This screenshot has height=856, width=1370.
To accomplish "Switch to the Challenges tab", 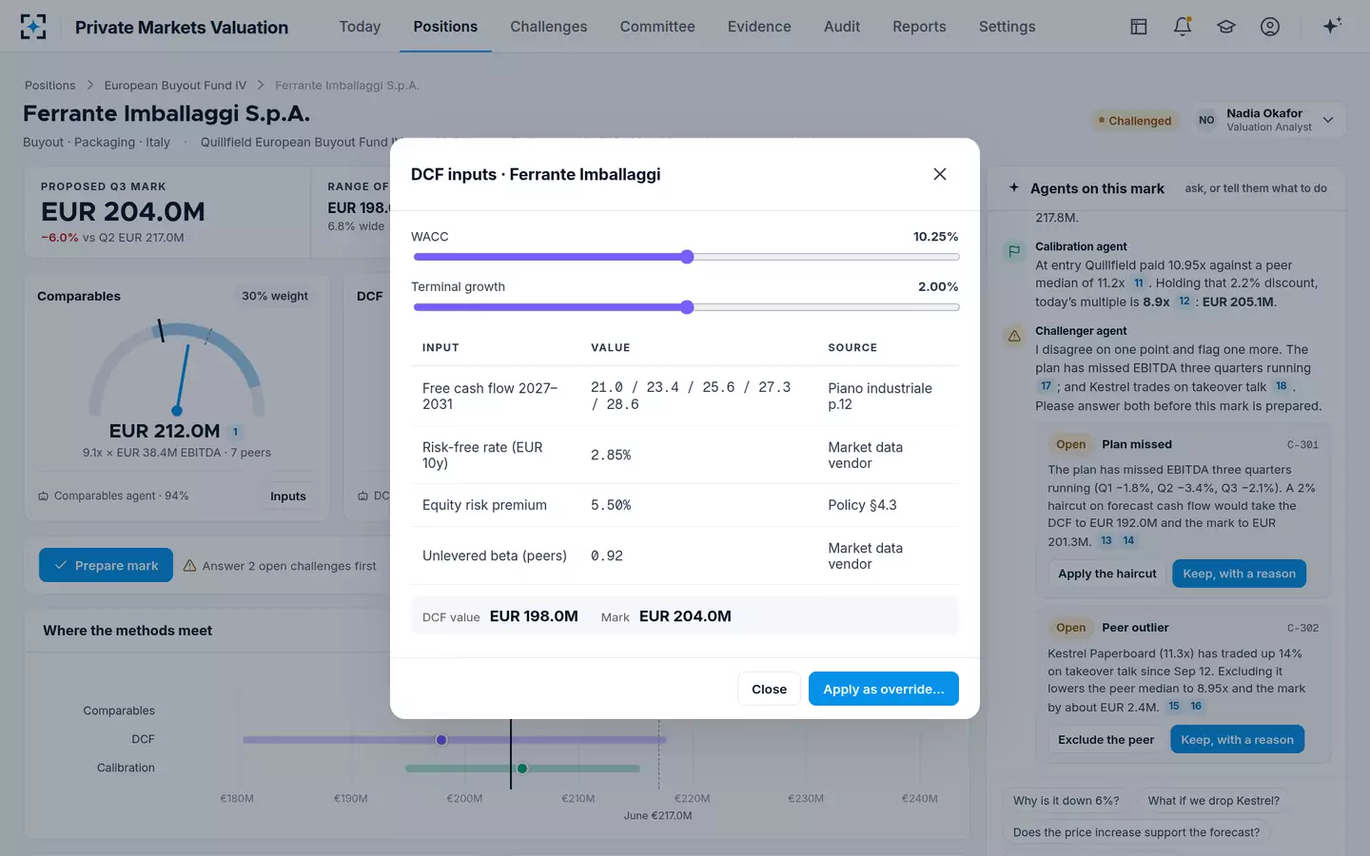I will point(549,27).
